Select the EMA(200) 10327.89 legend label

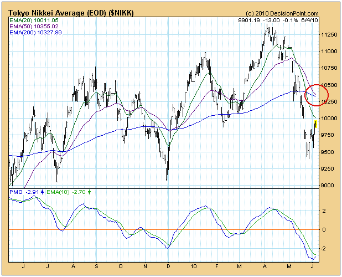click(x=35, y=33)
